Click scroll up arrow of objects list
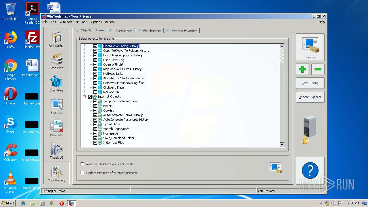The image size is (368, 207). 282,46
